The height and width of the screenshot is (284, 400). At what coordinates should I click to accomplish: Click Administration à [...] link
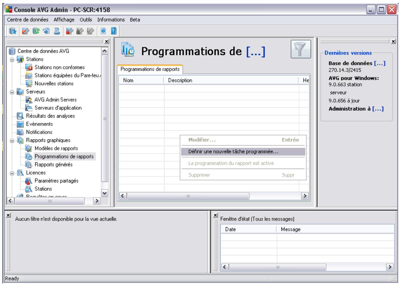(356, 109)
